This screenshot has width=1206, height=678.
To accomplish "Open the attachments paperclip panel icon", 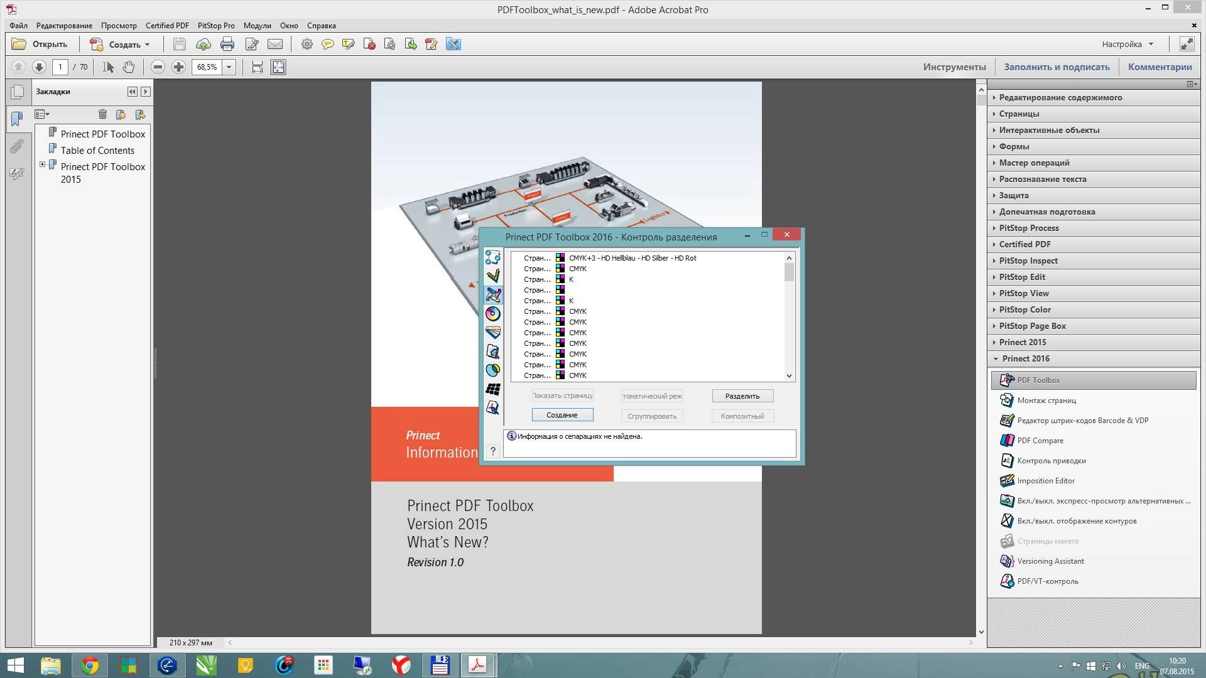I will coord(17,146).
